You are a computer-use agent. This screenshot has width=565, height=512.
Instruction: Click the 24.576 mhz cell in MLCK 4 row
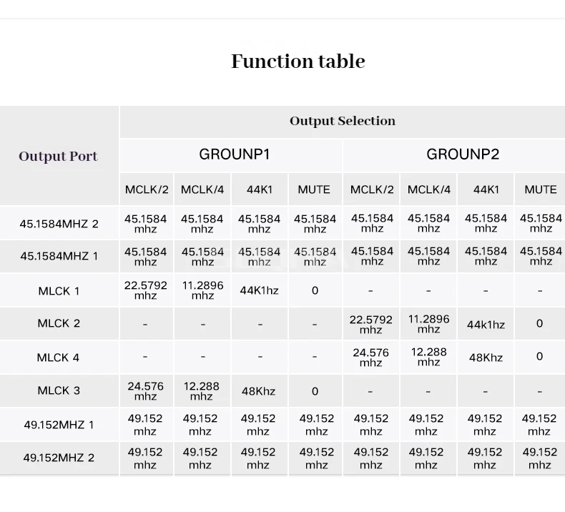(370, 358)
